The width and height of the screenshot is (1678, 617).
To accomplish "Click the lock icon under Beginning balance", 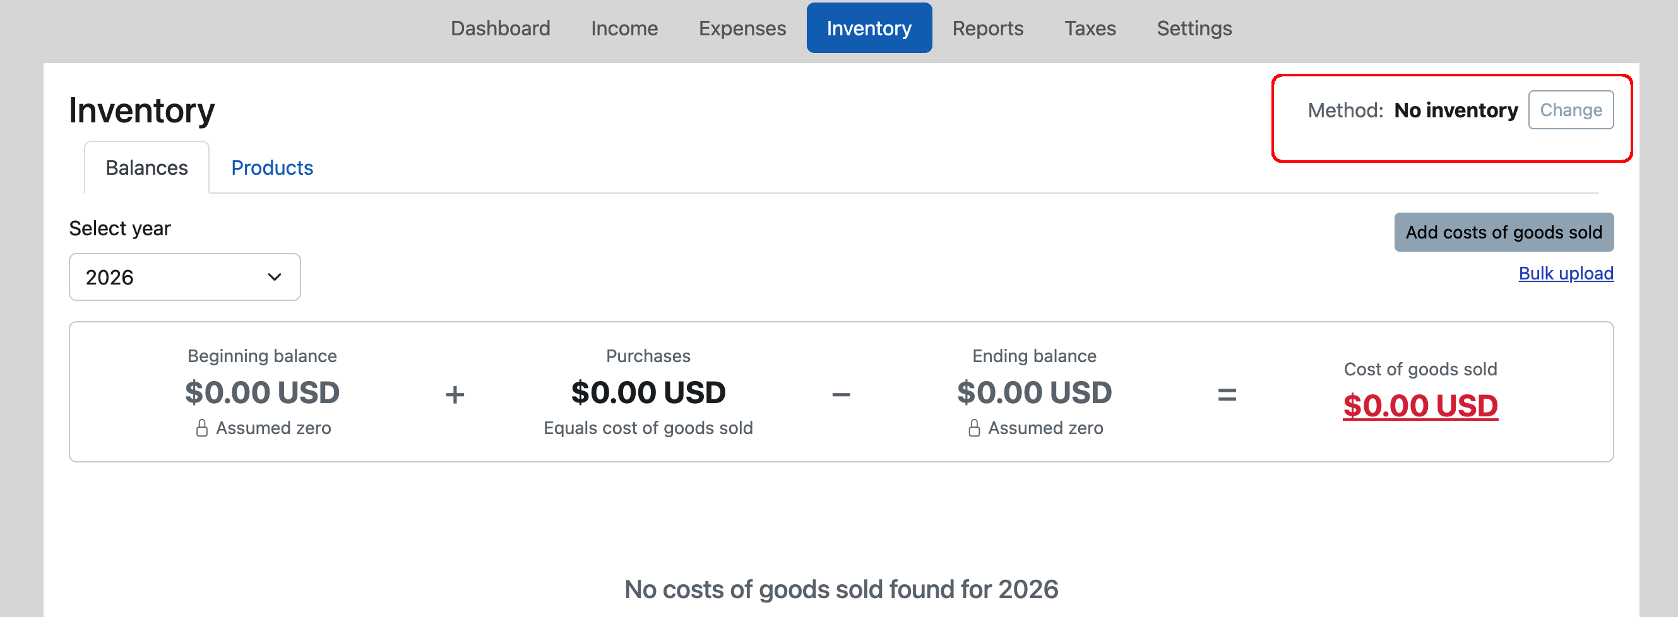I will click(202, 428).
